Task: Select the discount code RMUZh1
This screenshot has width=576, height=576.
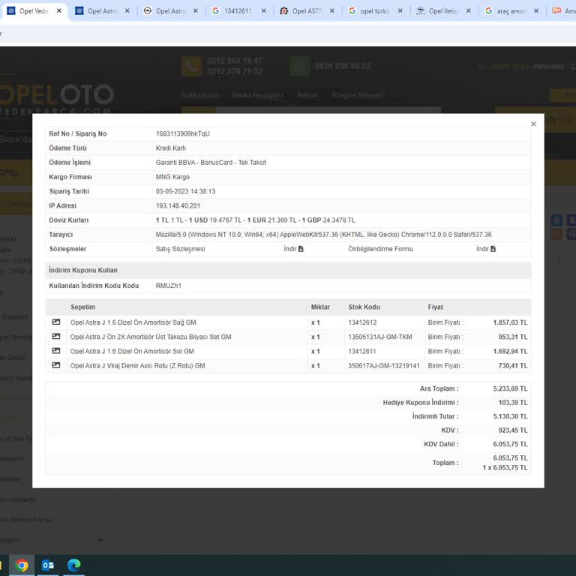Action: point(168,286)
